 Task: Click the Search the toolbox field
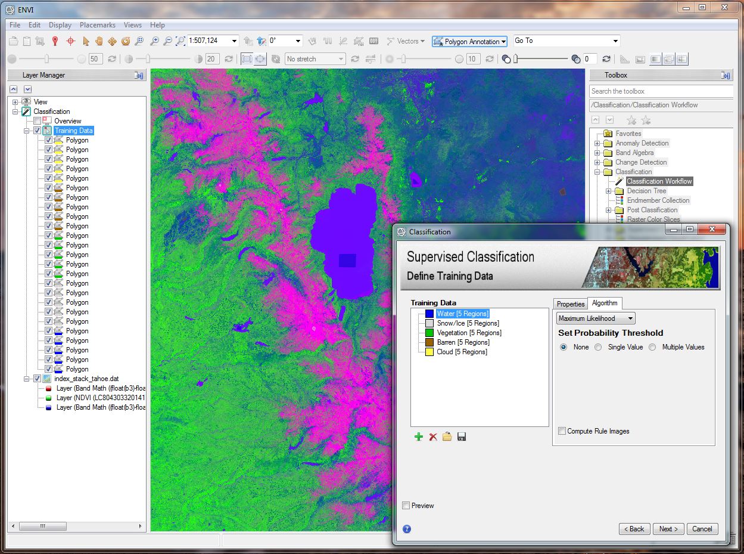pos(660,91)
